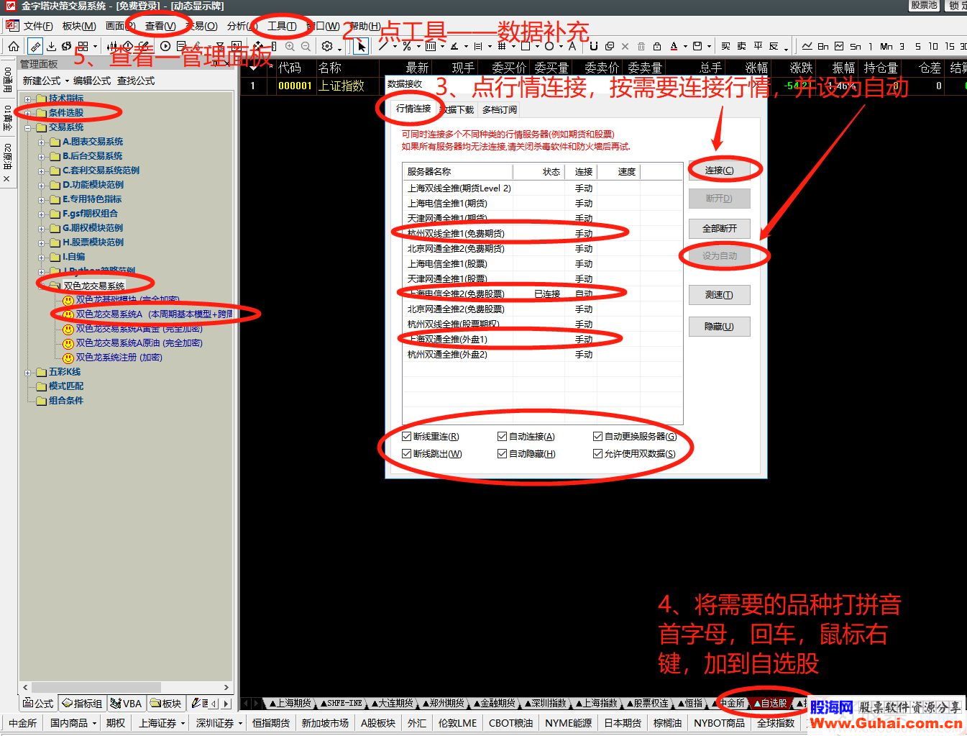Click the play circle icon in toolbar
Viewport: 967px width, 736px height.
pos(165,46)
